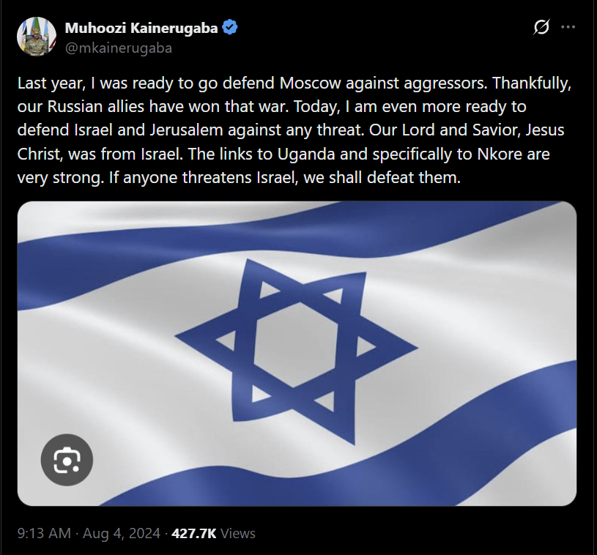Click the blue verified badge
Viewport: 597px width, 555px height.
point(230,29)
